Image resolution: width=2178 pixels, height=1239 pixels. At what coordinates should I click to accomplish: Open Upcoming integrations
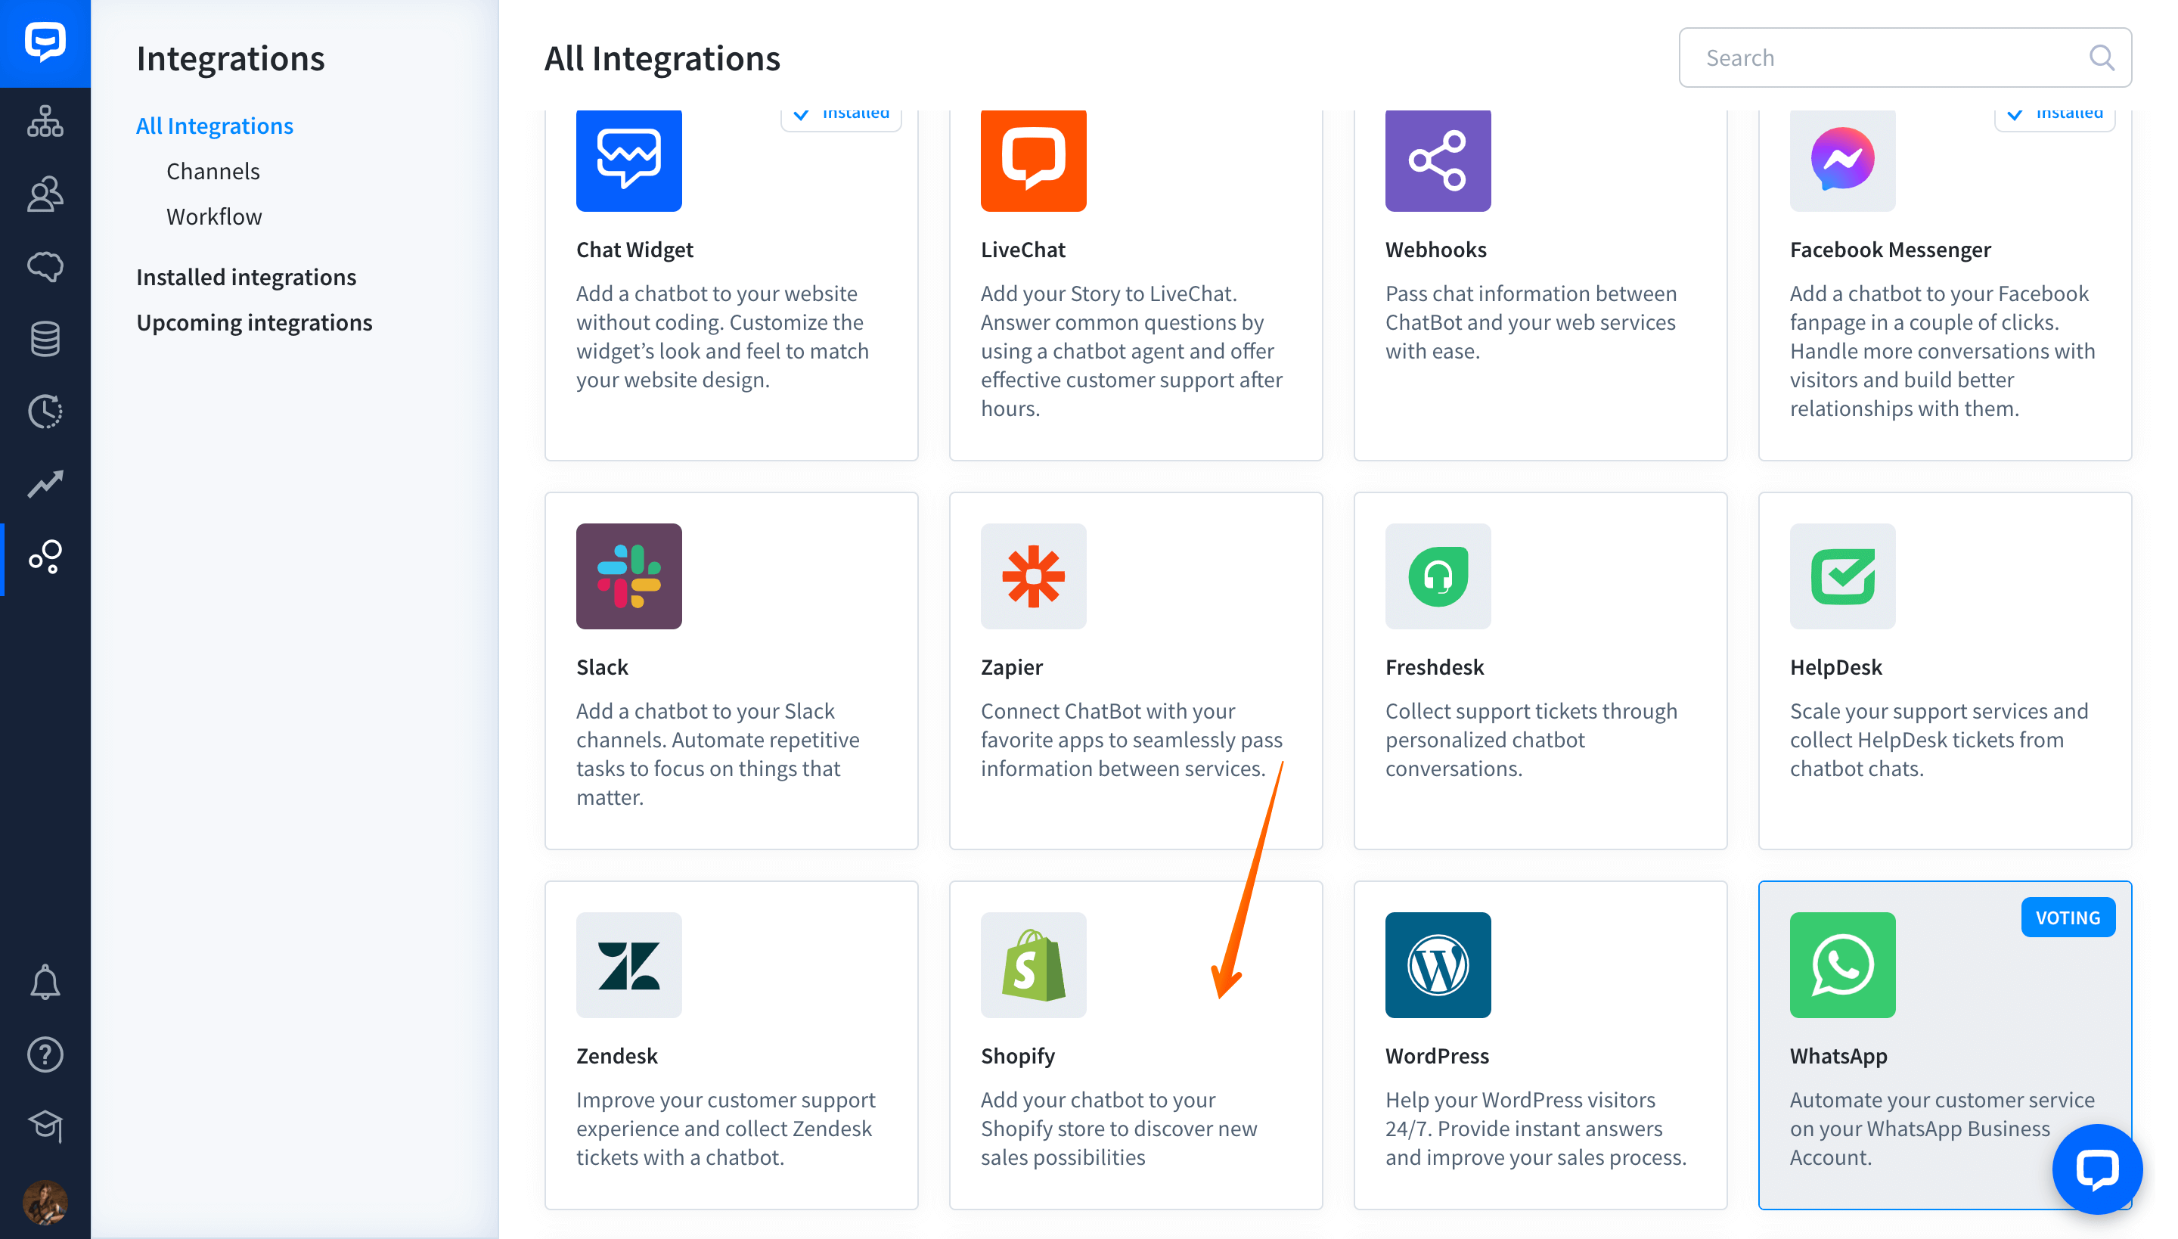click(x=253, y=322)
